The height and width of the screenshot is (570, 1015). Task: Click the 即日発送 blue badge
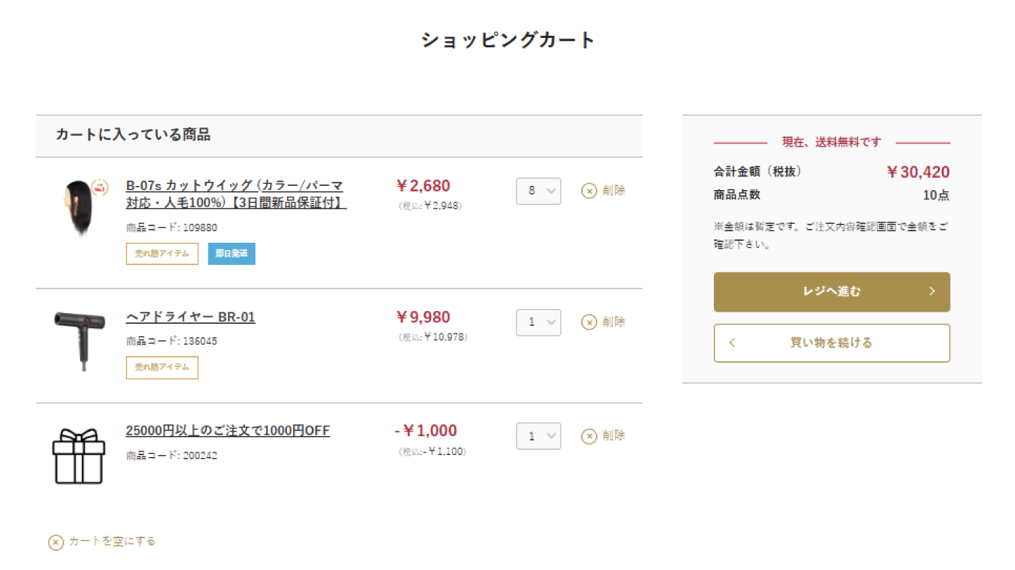point(231,254)
